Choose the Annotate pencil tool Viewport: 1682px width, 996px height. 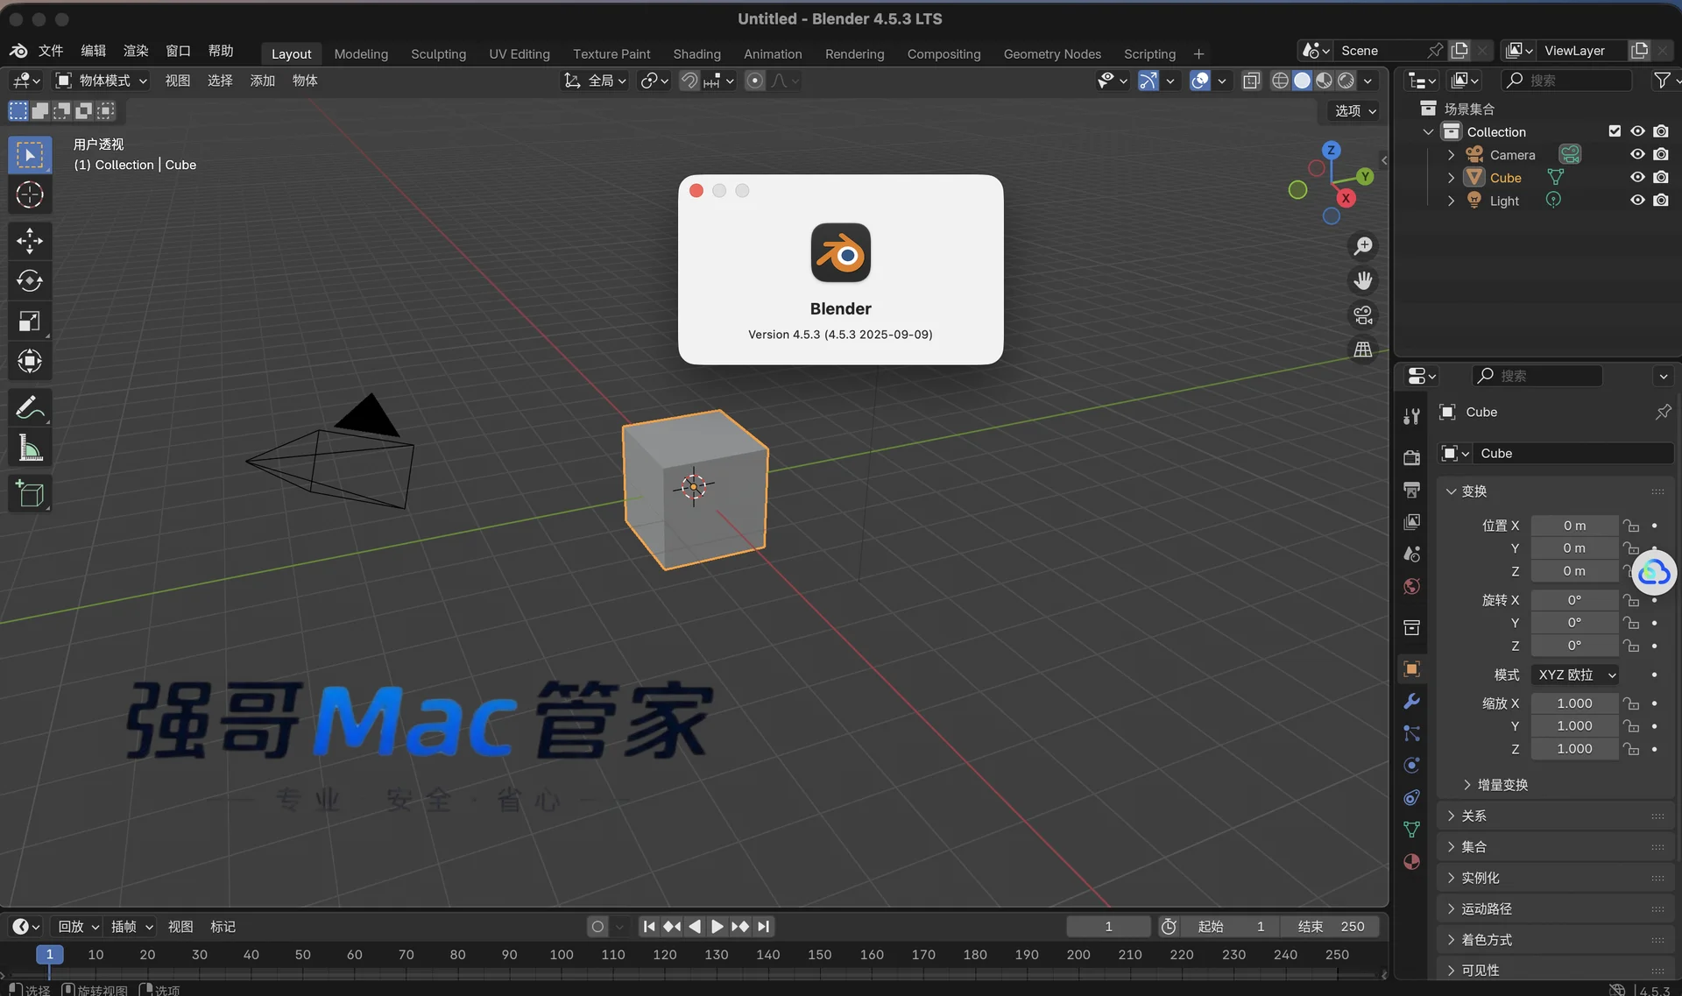[30, 407]
